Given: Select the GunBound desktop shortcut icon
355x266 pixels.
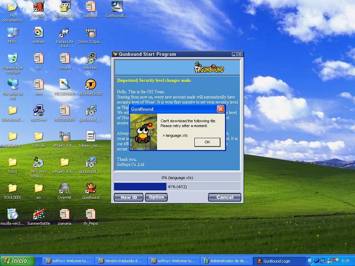Looking at the screenshot, I should [x=91, y=191].
